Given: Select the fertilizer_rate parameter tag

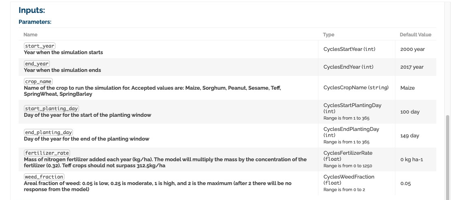Looking at the screenshot, I should pyautogui.click(x=47, y=153).
